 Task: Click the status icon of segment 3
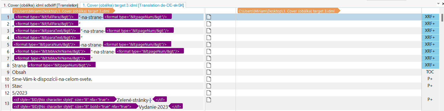pos(208,31)
